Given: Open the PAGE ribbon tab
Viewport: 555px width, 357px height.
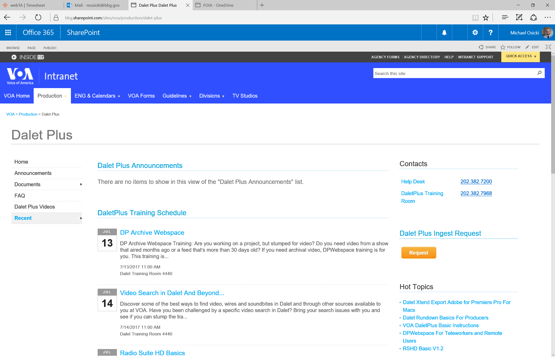Looking at the screenshot, I should click(32, 48).
